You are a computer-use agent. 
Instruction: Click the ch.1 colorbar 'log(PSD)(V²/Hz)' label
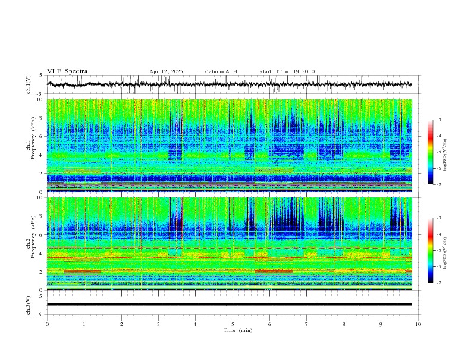pos(445,155)
